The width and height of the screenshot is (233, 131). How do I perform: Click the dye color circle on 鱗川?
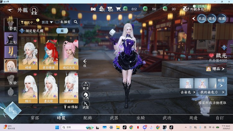pos(34,97)
